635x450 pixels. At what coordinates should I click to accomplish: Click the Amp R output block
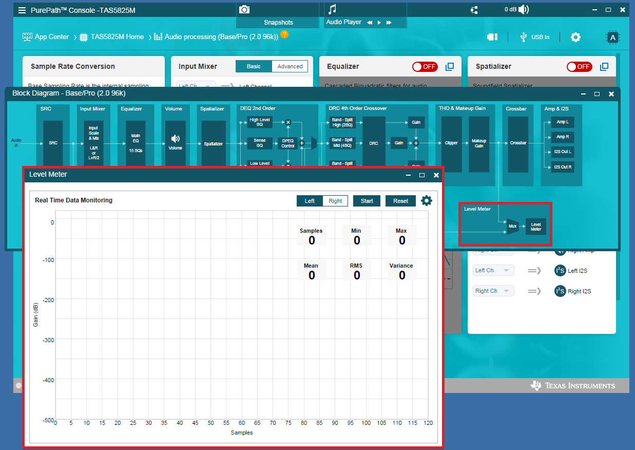pos(563,137)
